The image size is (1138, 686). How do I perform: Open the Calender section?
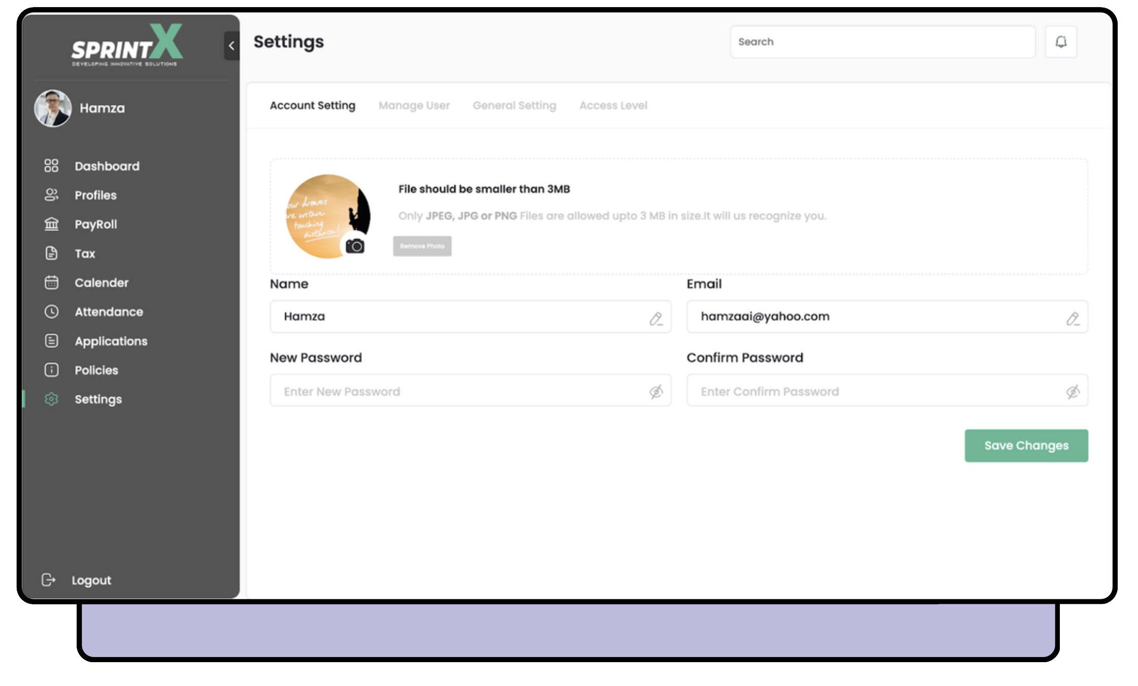pyautogui.click(x=101, y=283)
